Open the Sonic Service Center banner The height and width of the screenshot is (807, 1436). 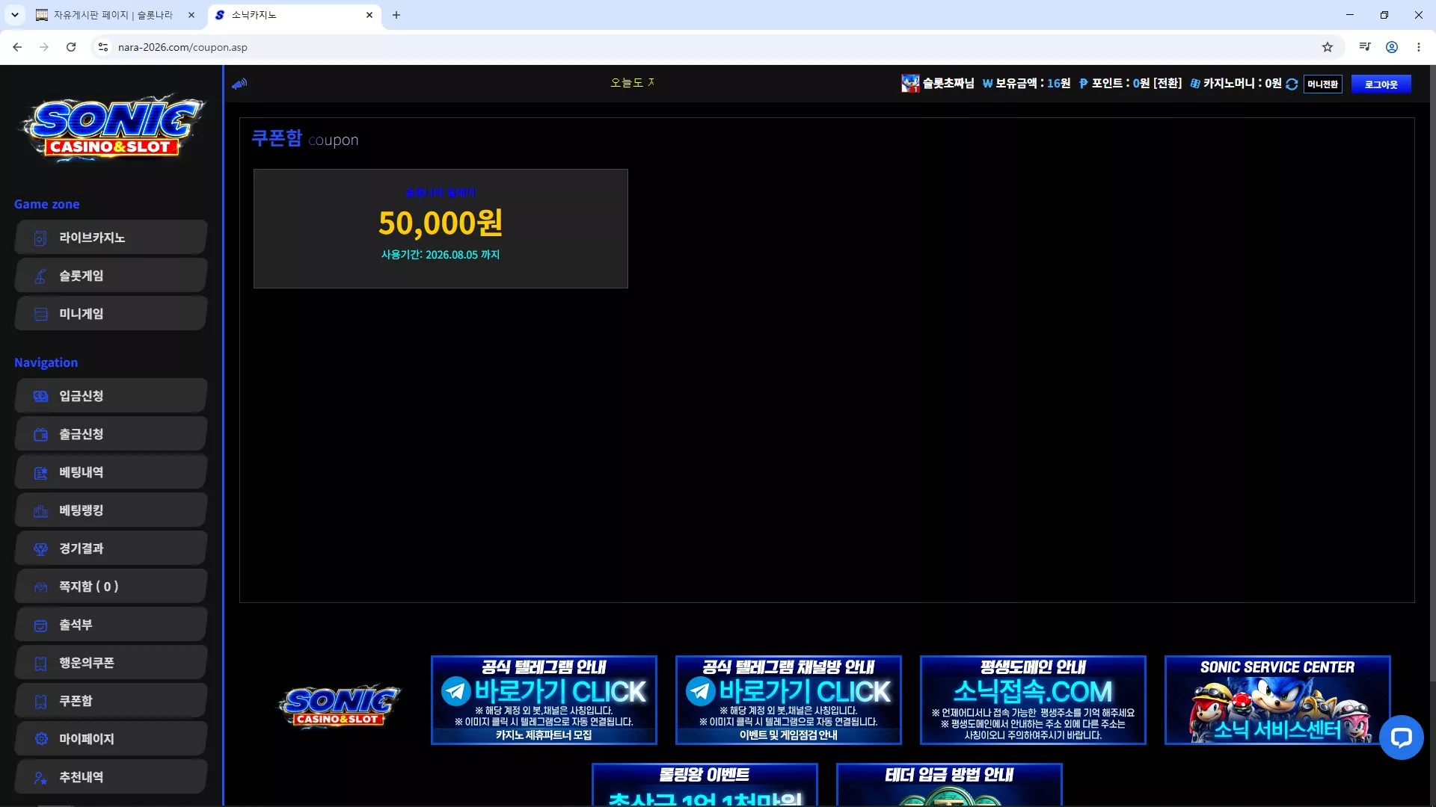pyautogui.click(x=1277, y=700)
